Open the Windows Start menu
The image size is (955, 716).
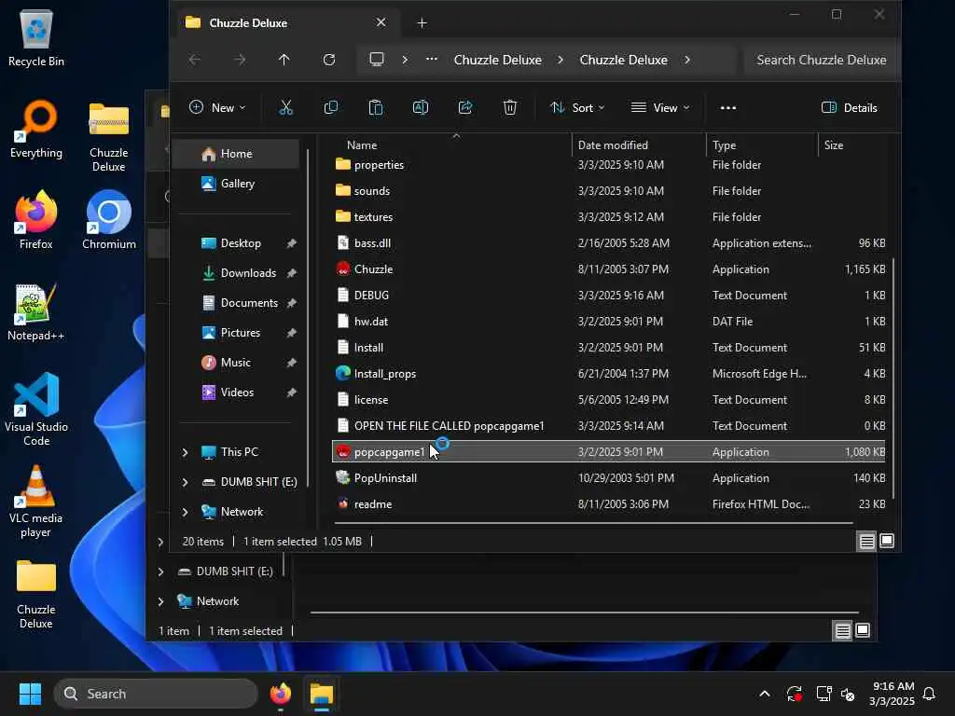tap(30, 694)
